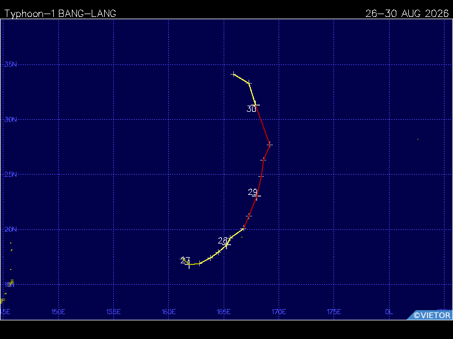The height and width of the screenshot is (339, 453).
Task: Click the 155E longitude label
Action: (113, 312)
